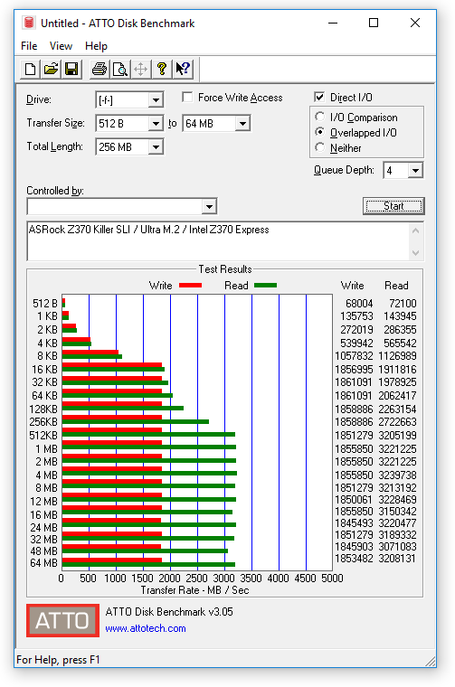The width and height of the screenshot is (455, 687).
Task: Activate context help pointer icon
Action: [x=183, y=70]
